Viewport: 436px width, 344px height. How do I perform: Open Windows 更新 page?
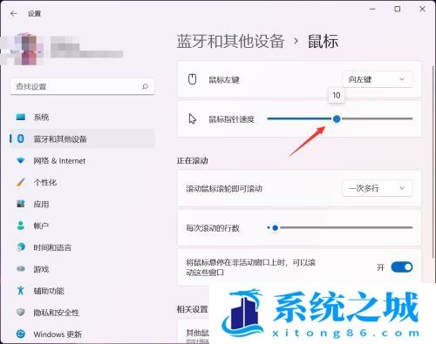pyautogui.click(x=82, y=334)
